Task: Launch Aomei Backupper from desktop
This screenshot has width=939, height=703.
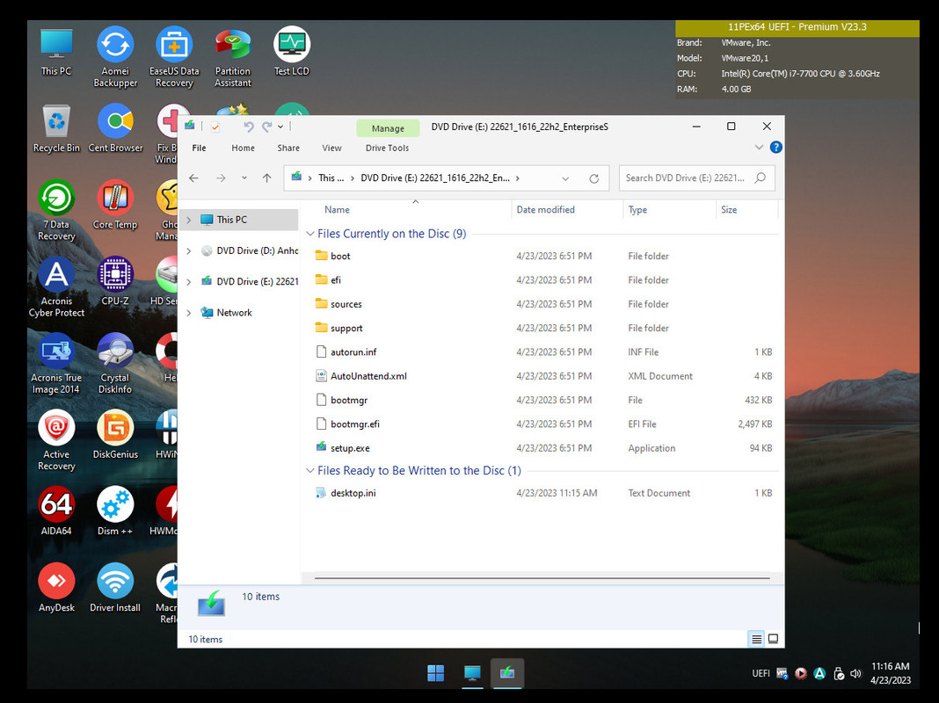Action: point(115,57)
